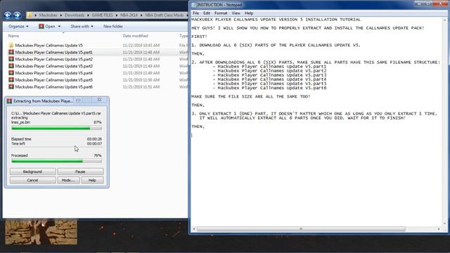Select file Mackubex Player Callnames Update V5.part6
This screenshot has width=450, height=253.
coord(54,86)
